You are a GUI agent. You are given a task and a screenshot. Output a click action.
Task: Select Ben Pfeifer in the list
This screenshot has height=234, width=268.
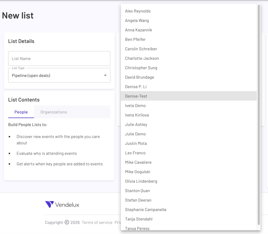135,39
